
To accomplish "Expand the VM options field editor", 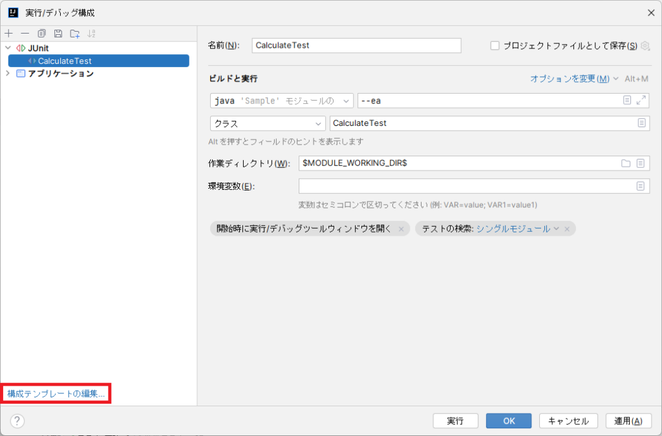I will click(641, 100).
